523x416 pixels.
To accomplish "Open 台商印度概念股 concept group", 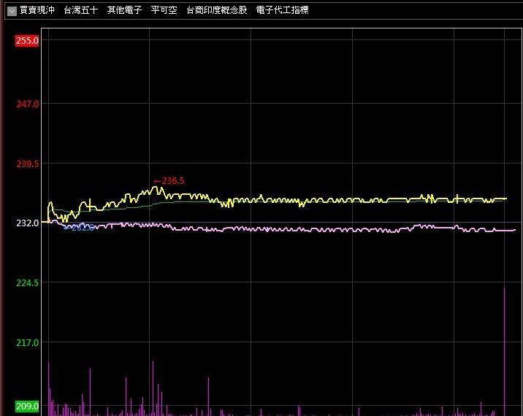I will (x=216, y=11).
